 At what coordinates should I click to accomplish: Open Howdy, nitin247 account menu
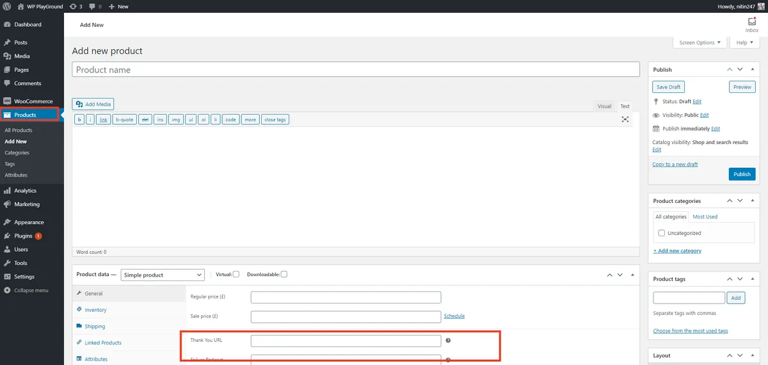742,6
